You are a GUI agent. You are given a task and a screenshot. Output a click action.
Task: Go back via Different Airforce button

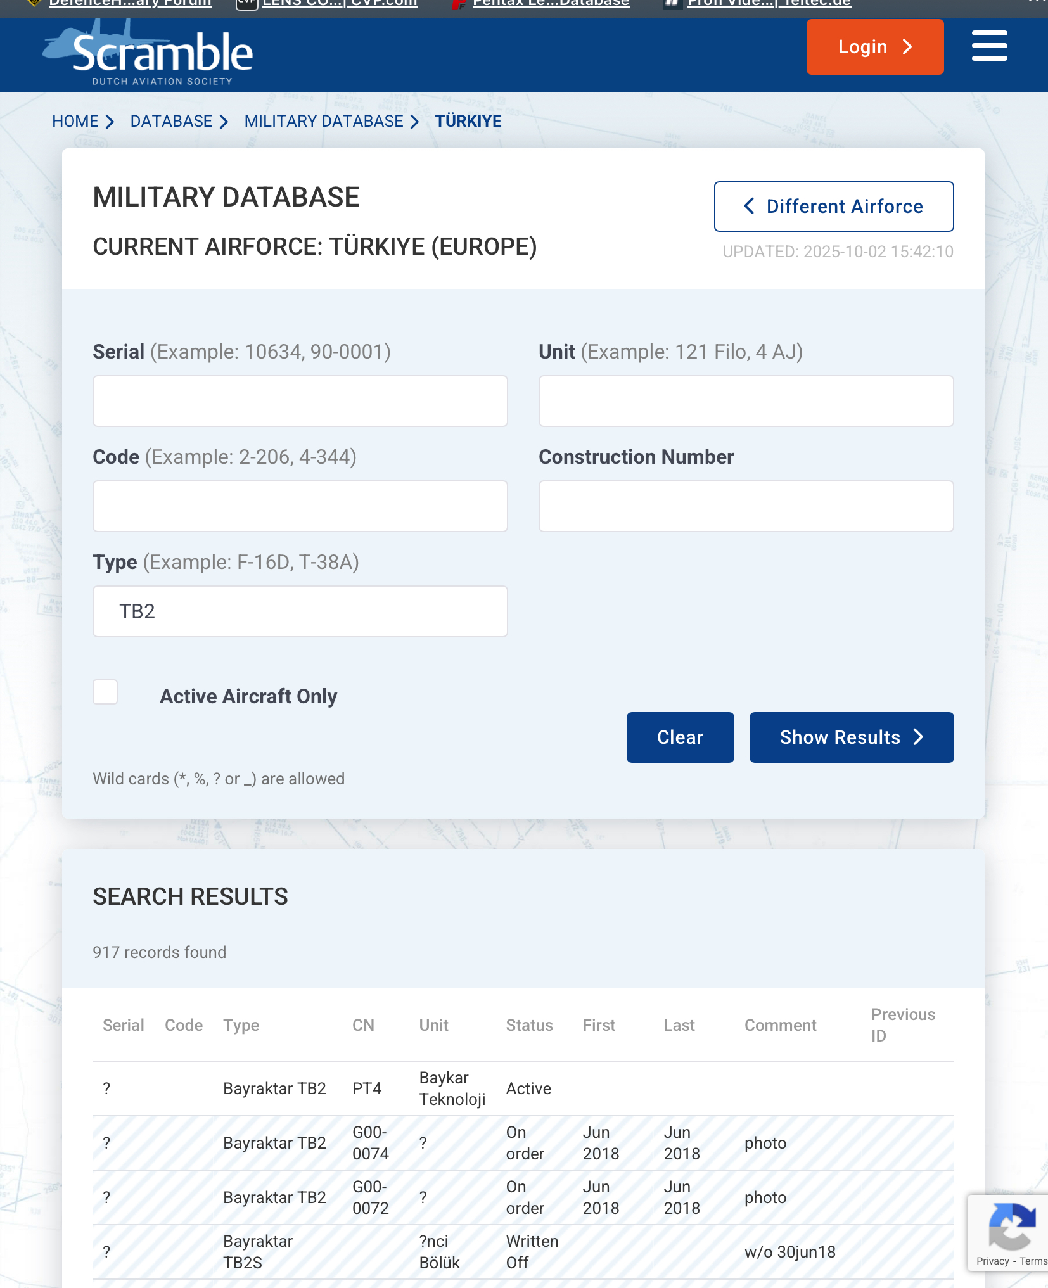click(x=833, y=207)
